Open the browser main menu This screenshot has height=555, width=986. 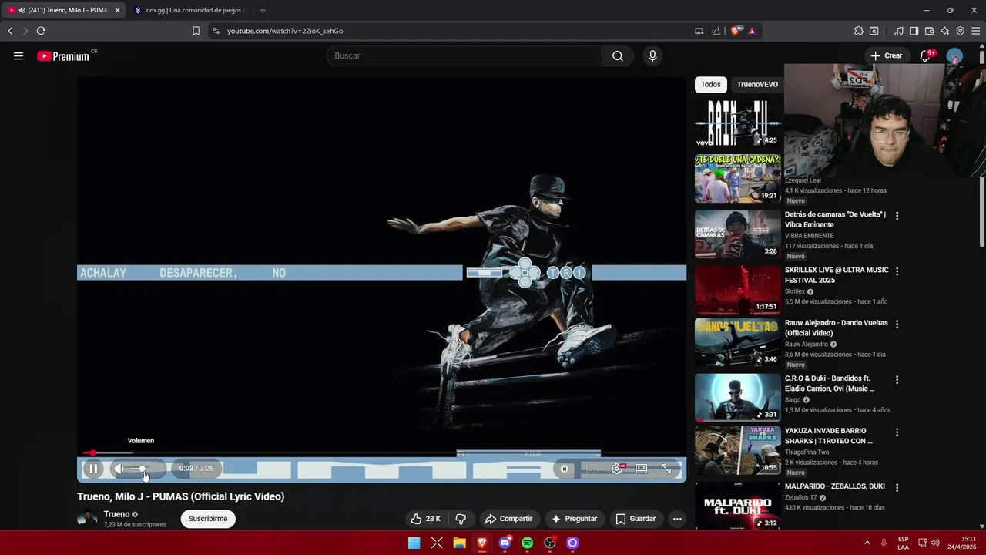point(976,31)
